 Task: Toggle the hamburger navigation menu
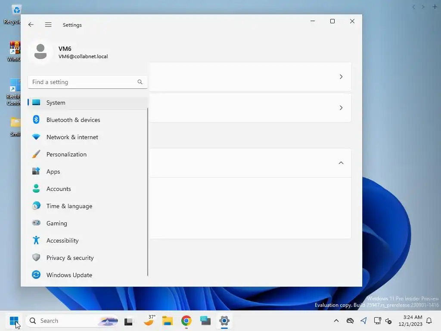(x=48, y=25)
